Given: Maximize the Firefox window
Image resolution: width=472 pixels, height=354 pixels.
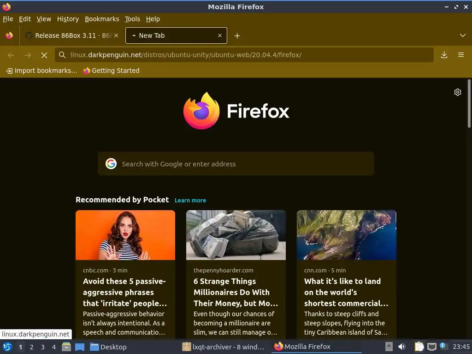Looking at the screenshot, I should 456,6.
